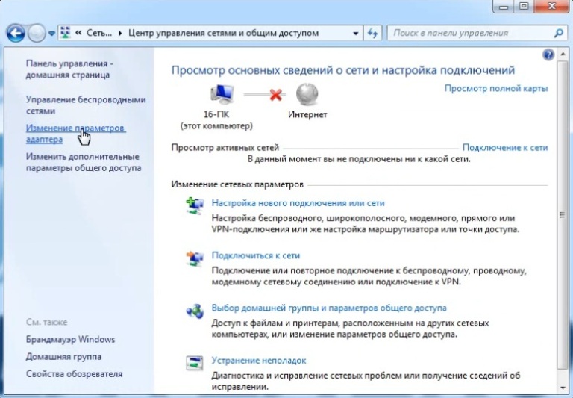Open 'Подключиться к сети' link
Image resolution: width=573 pixels, height=398 pixels.
[256, 255]
